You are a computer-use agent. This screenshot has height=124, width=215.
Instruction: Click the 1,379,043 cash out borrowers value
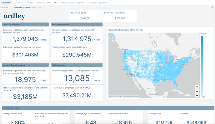(x=25, y=39)
